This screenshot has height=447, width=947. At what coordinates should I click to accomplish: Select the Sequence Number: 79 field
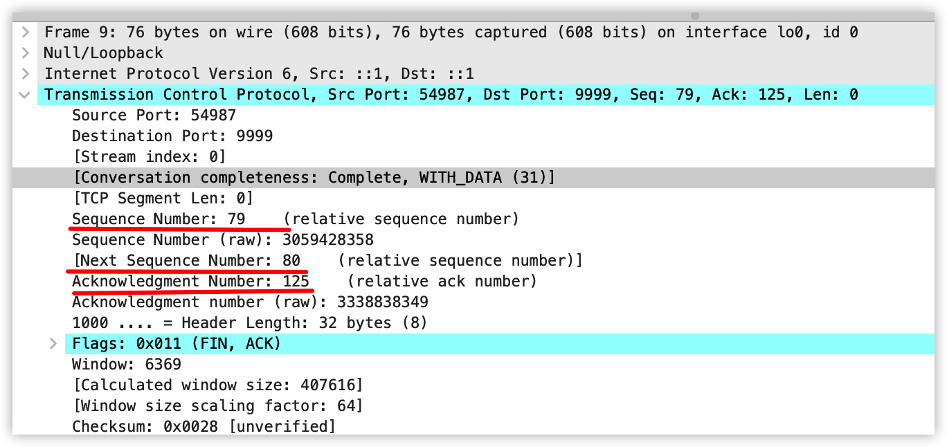[x=159, y=219]
